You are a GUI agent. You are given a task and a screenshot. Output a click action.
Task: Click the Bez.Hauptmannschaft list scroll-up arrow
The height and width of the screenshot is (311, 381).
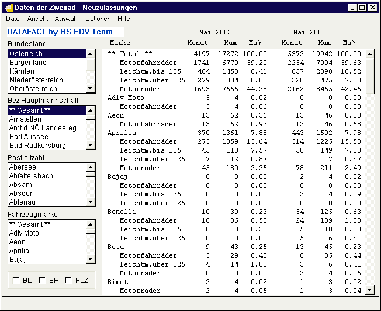pyautogui.click(x=91, y=110)
